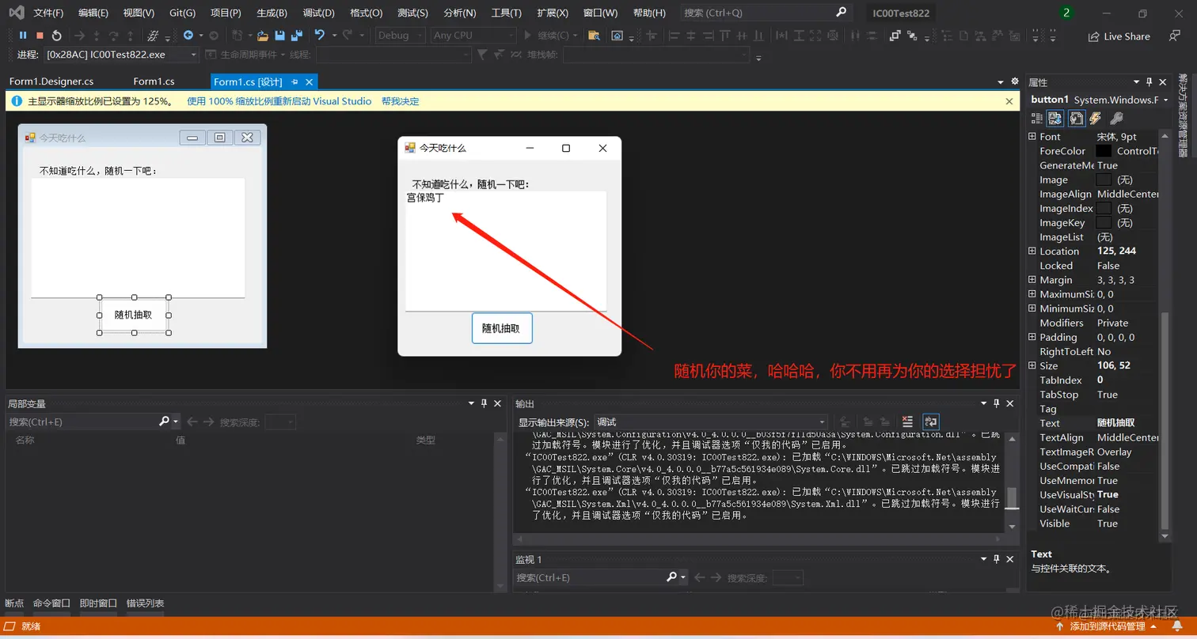Screen dimensions: 1197x639
Task: Save all files icon
Action: tap(297, 36)
